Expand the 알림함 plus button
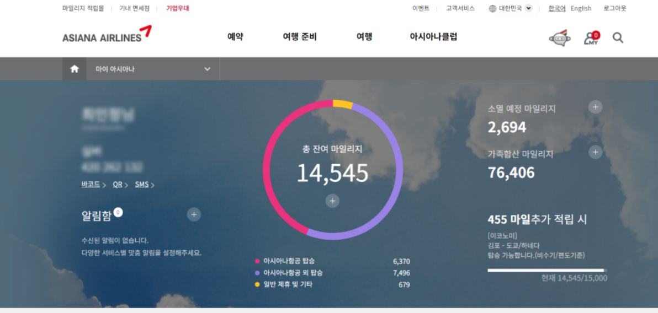The image size is (658, 313). pyautogui.click(x=194, y=214)
